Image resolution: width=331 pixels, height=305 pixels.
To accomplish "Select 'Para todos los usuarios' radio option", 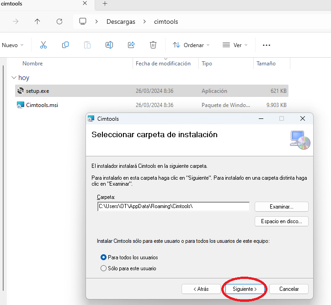I will 103,257.
